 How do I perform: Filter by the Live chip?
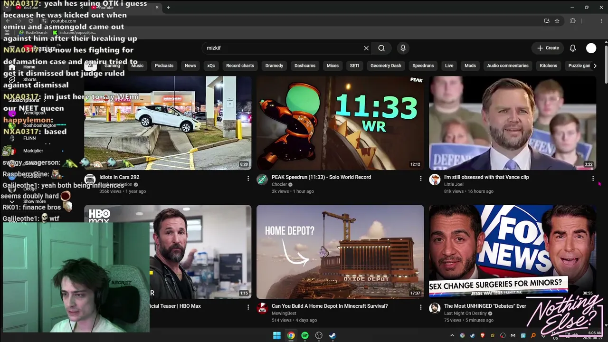click(x=449, y=66)
